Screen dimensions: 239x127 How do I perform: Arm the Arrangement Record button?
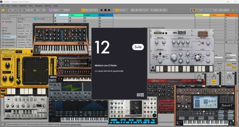(x=109, y=10)
